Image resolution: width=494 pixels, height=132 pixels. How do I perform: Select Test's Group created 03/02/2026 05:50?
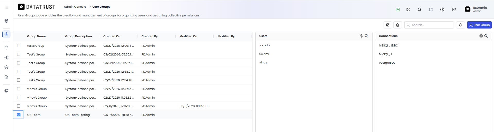(19, 54)
